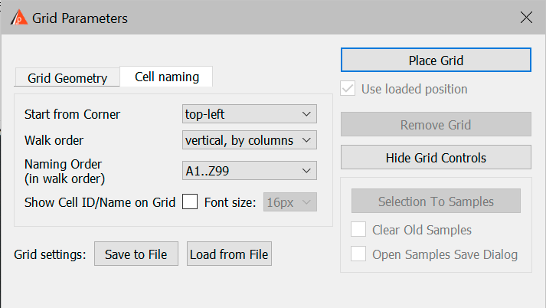Click the Font size chevron arrow
The width and height of the screenshot is (546, 308).
click(x=306, y=202)
